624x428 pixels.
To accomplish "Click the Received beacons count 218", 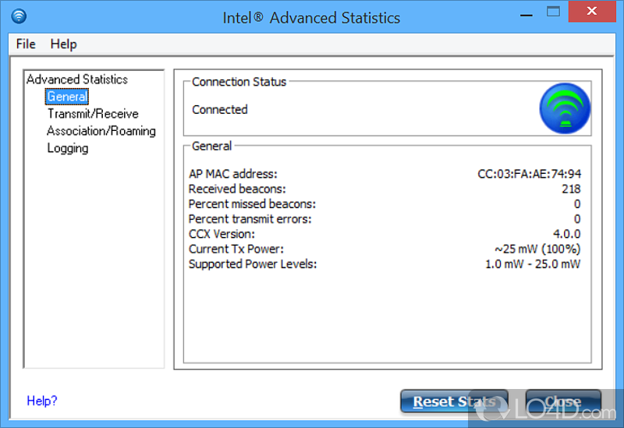I will coord(570,189).
